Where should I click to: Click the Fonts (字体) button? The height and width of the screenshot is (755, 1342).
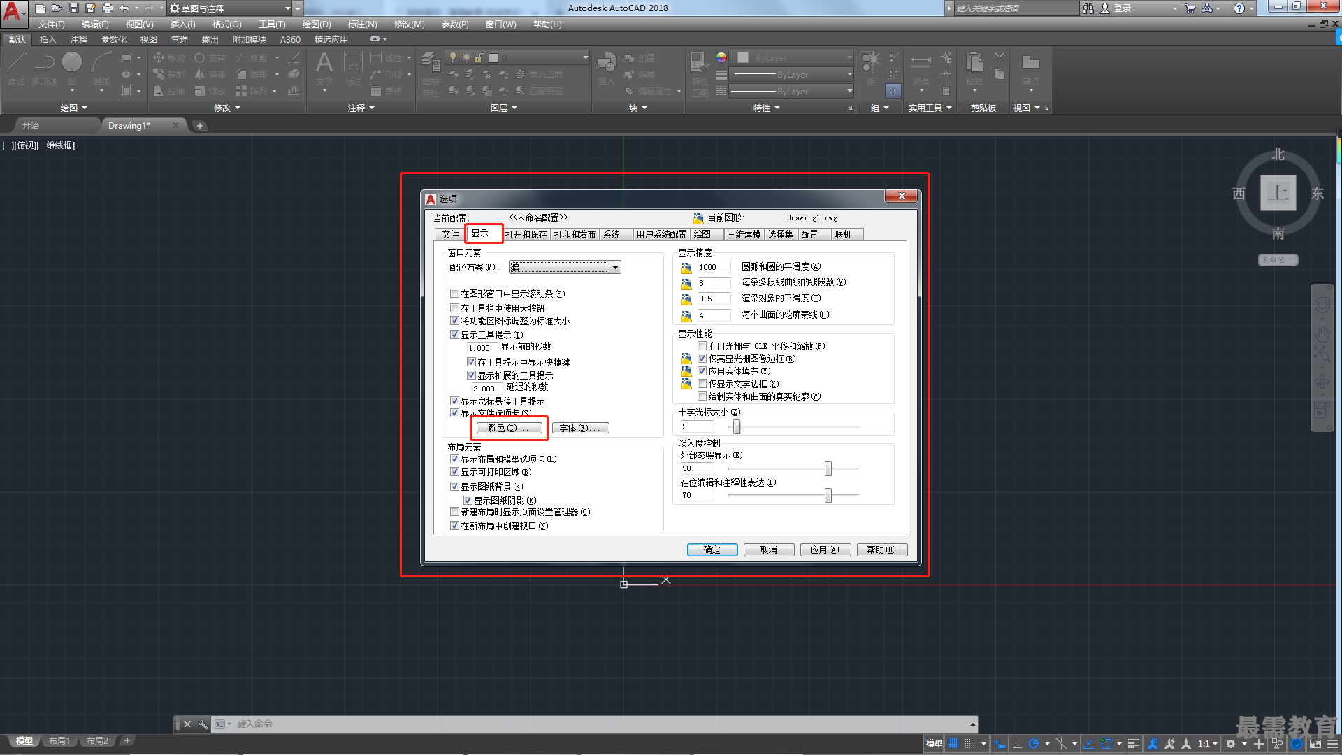[580, 428]
